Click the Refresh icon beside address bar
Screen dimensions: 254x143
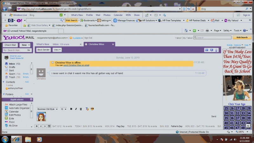(x=188, y=9)
